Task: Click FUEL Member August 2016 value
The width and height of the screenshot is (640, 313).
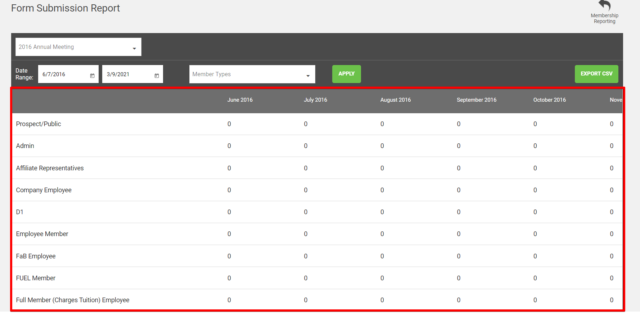Action: [x=382, y=278]
